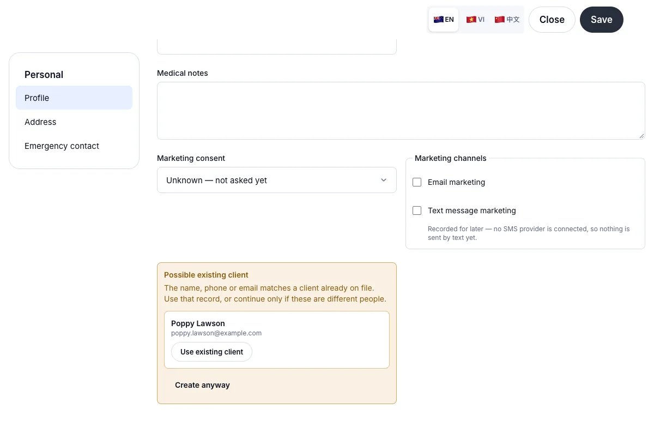Click the Marketing consent label
The height and width of the screenshot is (439, 654).
(191, 158)
